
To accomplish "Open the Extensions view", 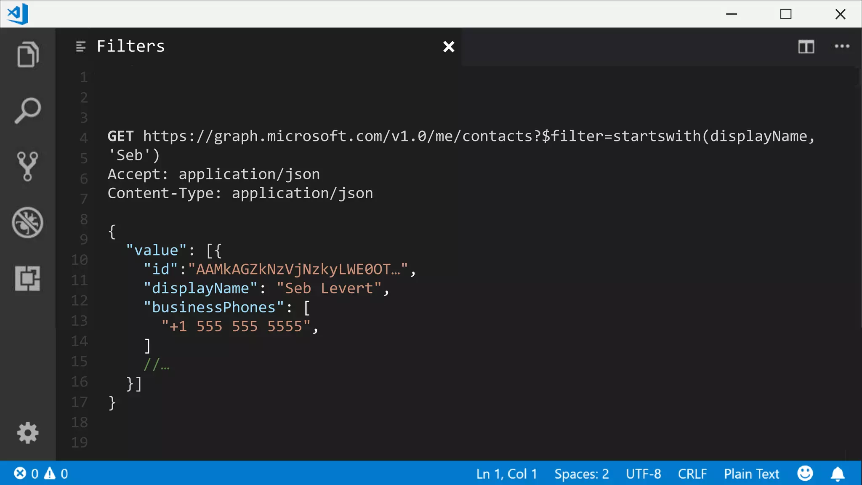I will tap(28, 278).
